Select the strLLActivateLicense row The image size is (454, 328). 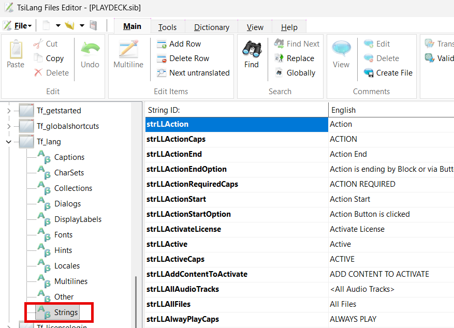pos(184,229)
